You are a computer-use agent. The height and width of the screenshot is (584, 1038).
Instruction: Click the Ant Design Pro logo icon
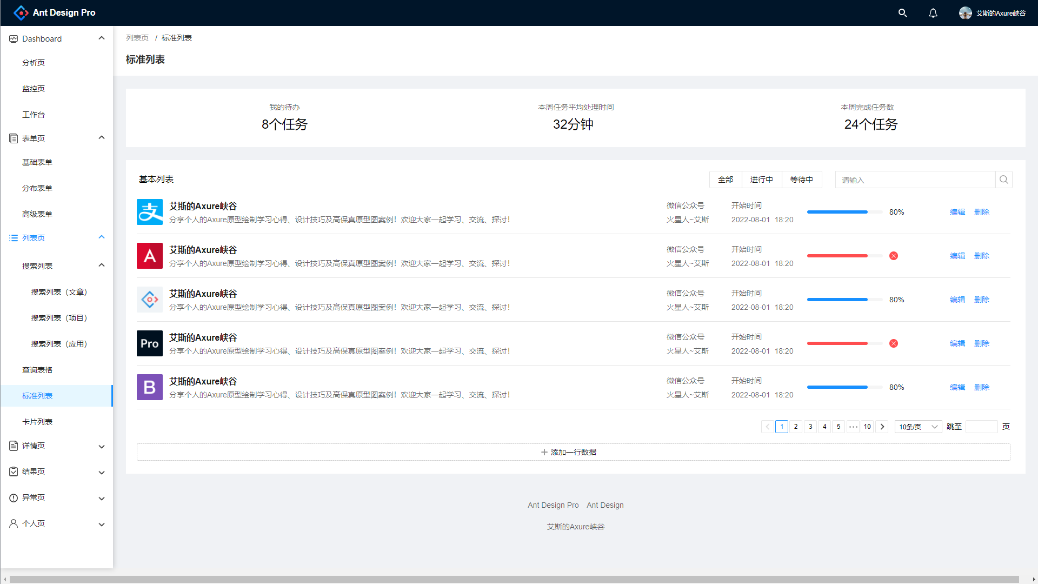pos(21,12)
